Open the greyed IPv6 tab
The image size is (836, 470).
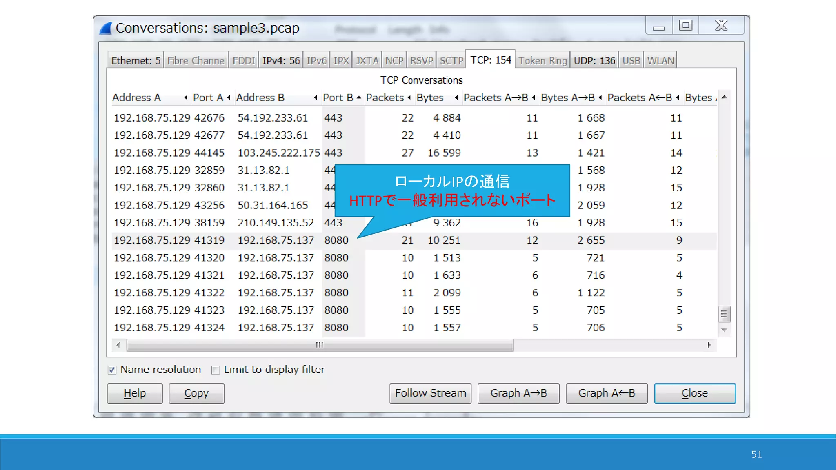click(316, 60)
